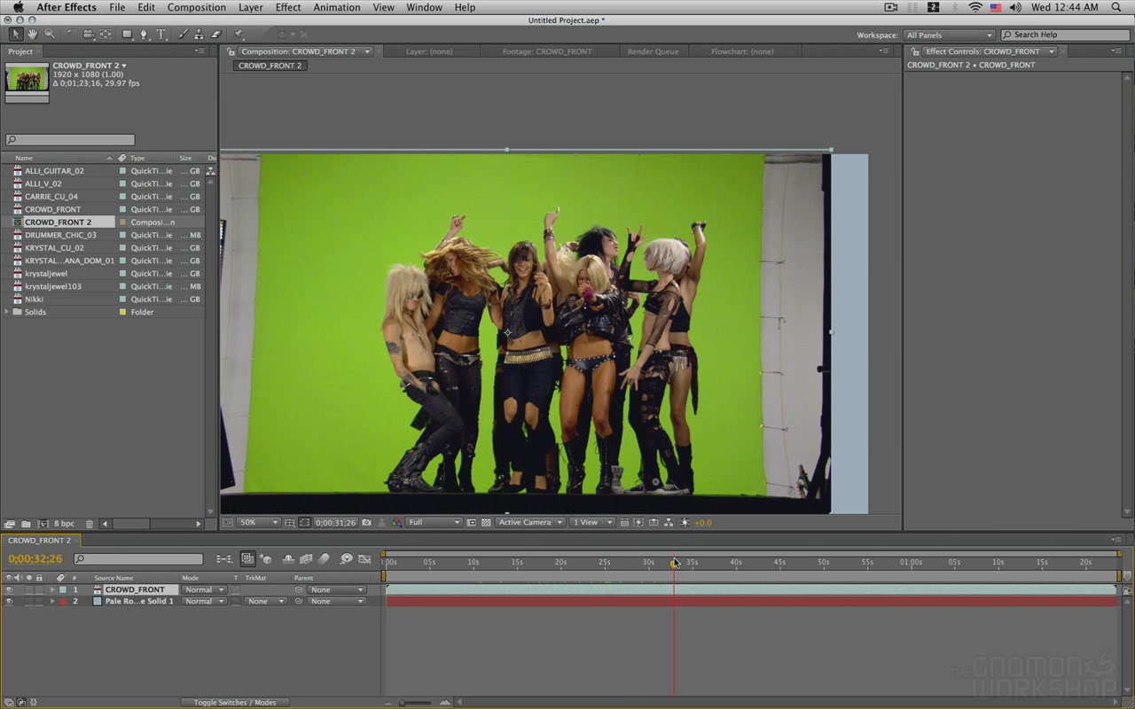1135x709 pixels.
Task: Hide the Pale Rose Solid 1 layer
Action: (x=9, y=601)
